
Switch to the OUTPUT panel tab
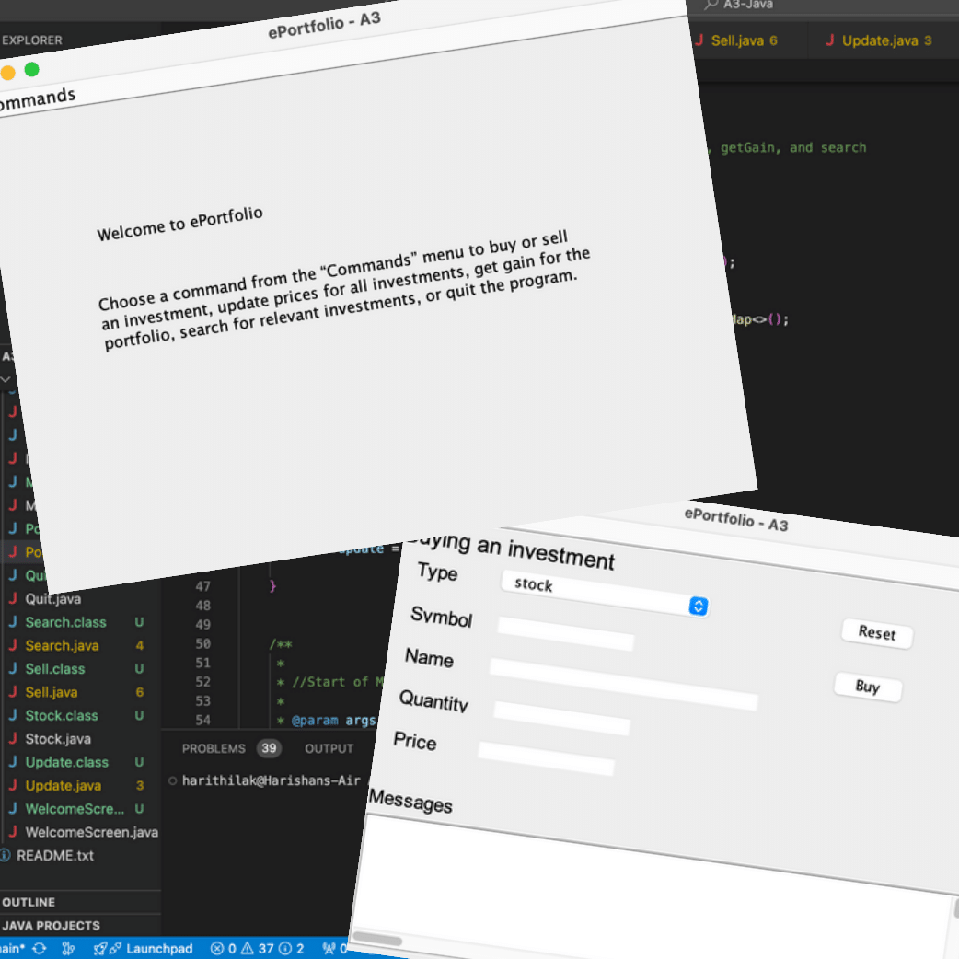(x=329, y=748)
